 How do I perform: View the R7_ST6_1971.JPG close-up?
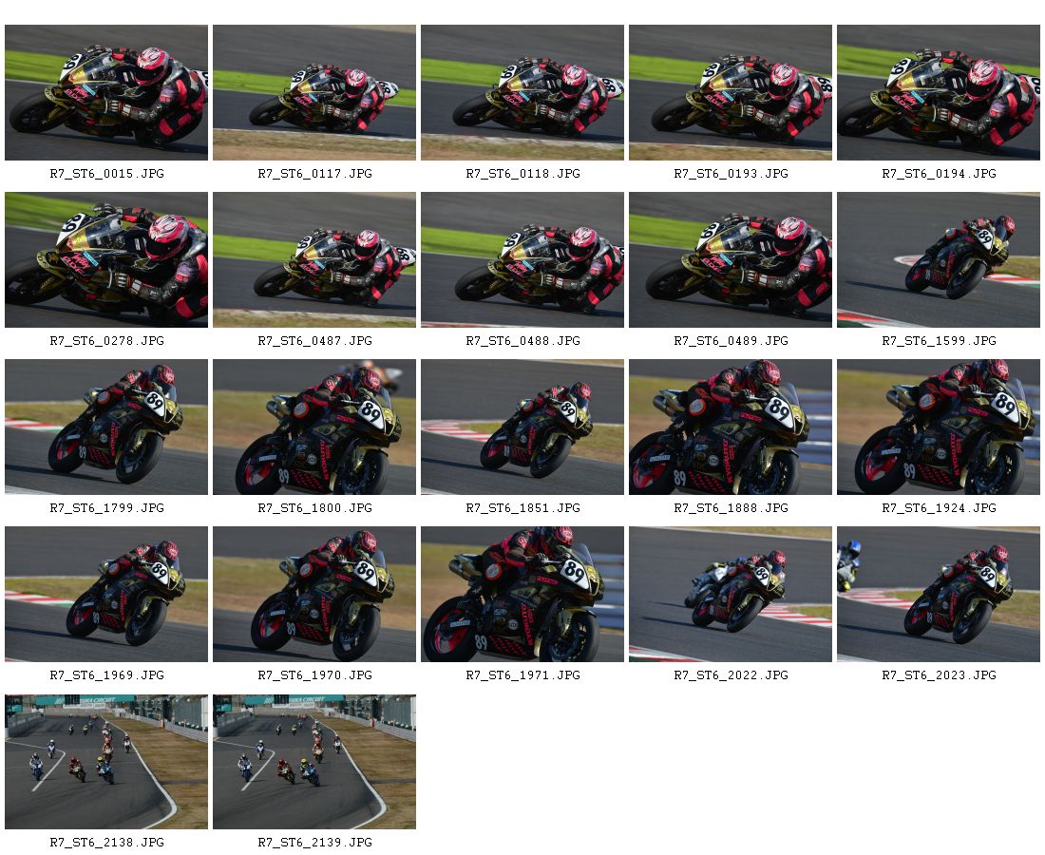pos(522,595)
